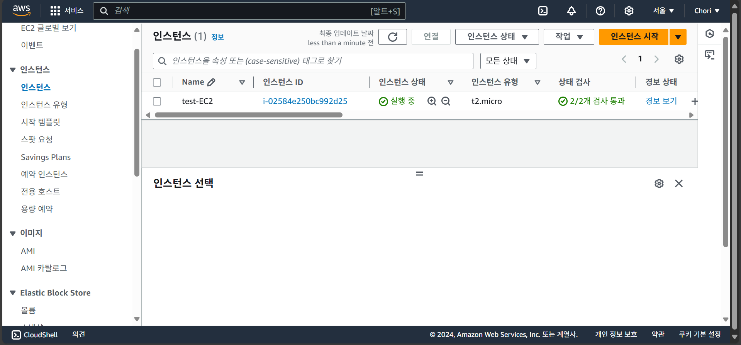The image size is (741, 345).
Task: Click the 의견 feedback link in footer
Action: coord(79,335)
